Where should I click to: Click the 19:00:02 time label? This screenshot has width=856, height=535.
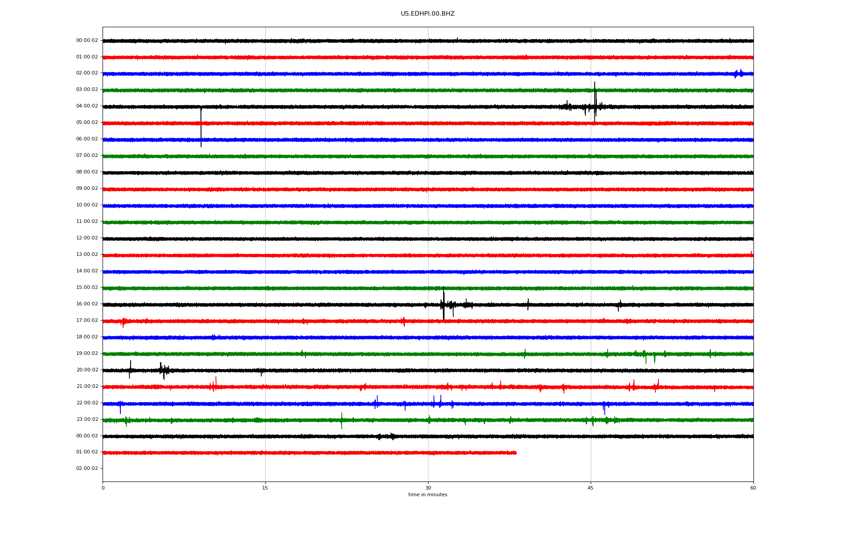[87, 354]
